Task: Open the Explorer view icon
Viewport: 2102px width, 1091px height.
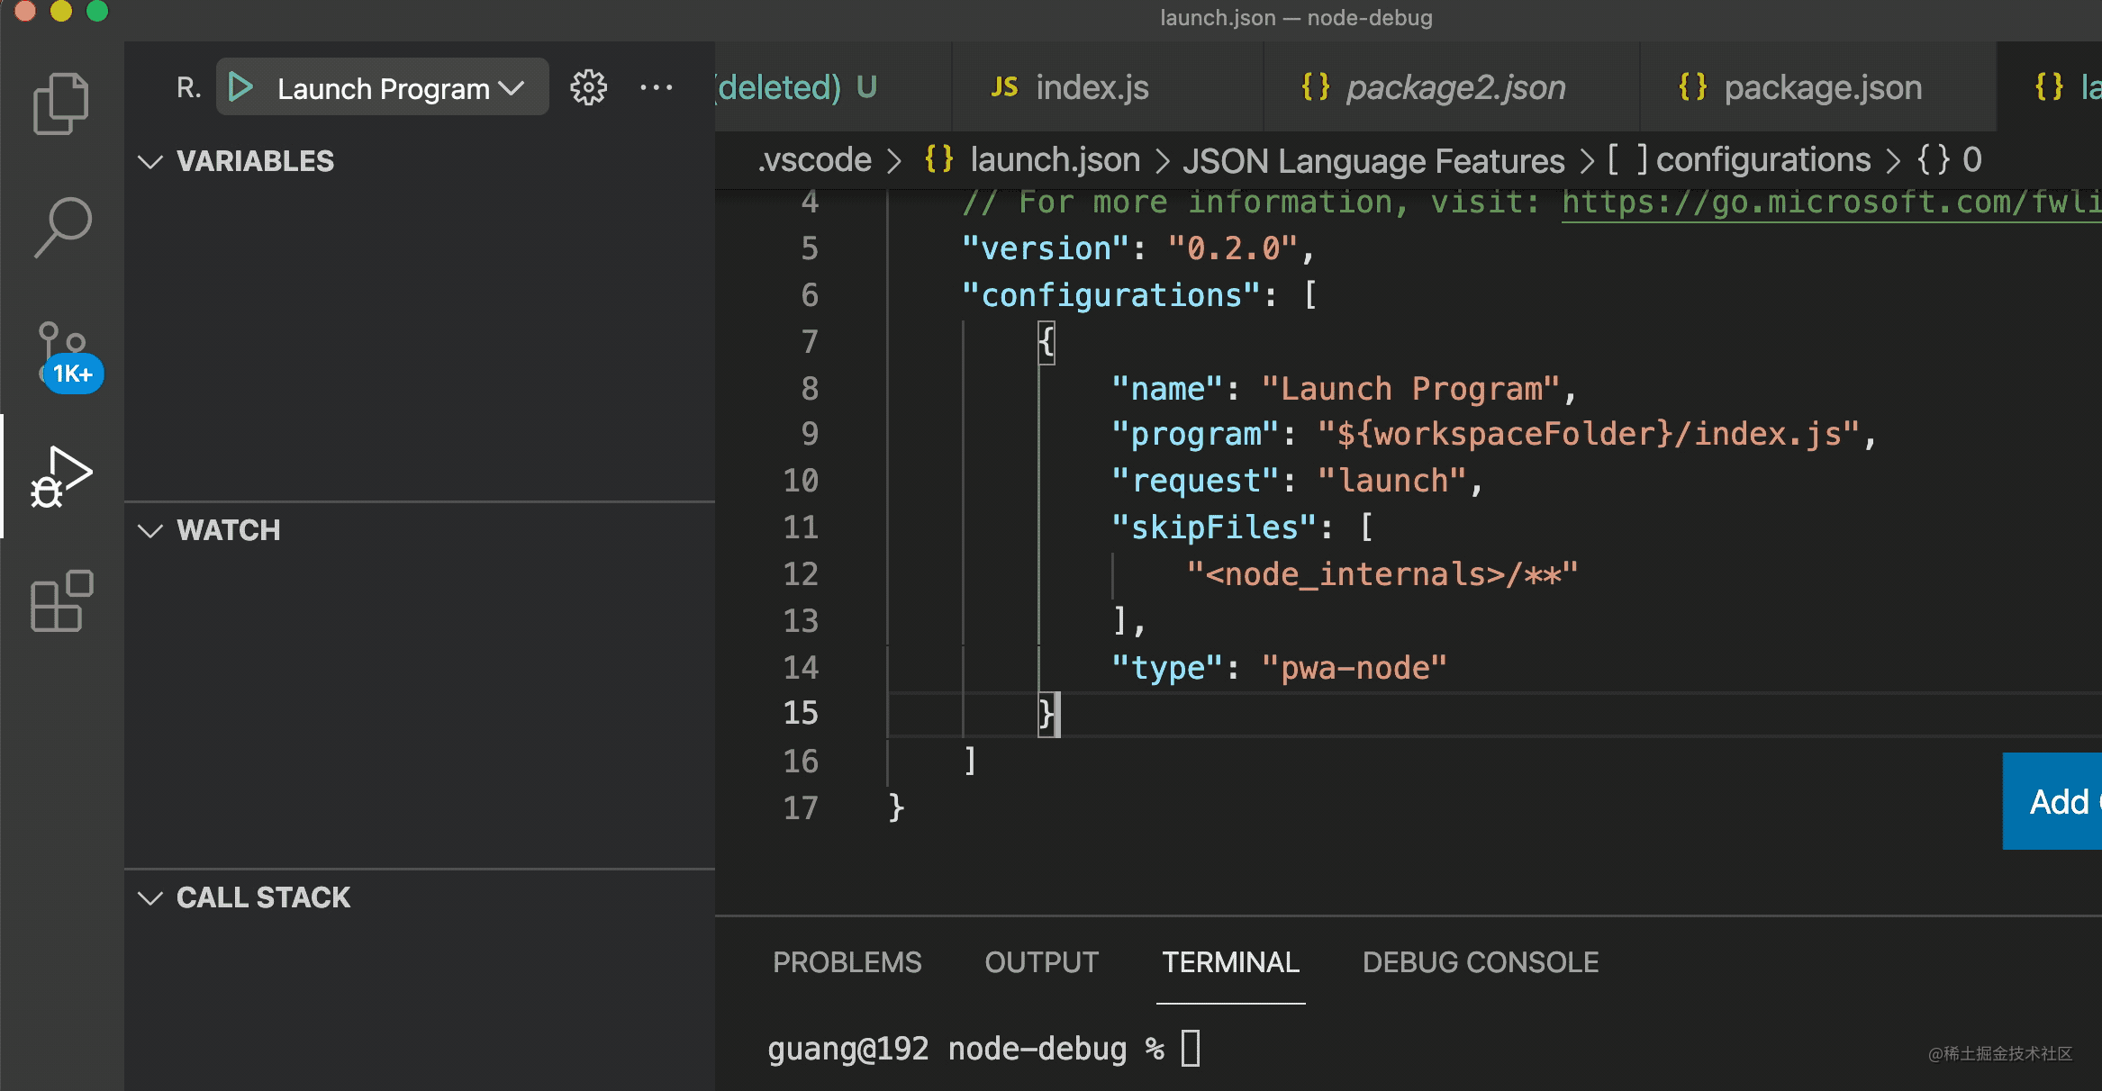Action: point(60,104)
